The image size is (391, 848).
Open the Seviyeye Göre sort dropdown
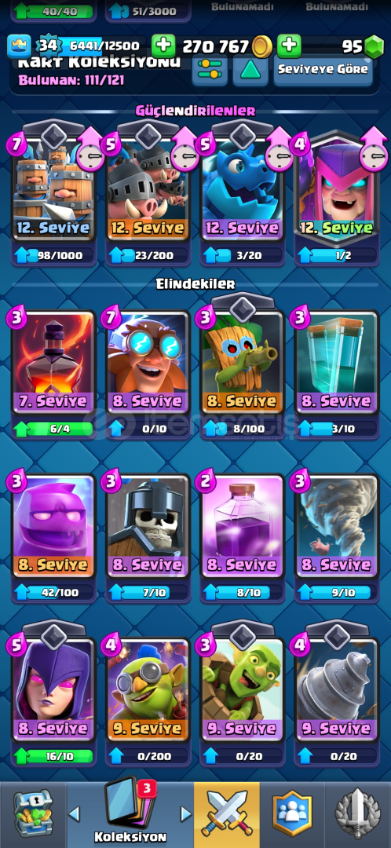(323, 69)
